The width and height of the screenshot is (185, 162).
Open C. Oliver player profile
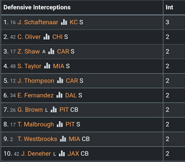pos(29,37)
